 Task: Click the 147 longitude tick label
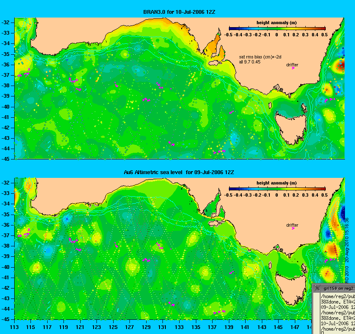pyautogui.click(x=295, y=327)
